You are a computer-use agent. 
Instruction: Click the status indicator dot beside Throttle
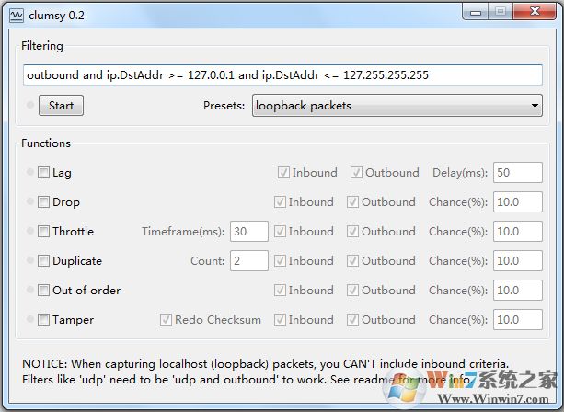point(30,231)
